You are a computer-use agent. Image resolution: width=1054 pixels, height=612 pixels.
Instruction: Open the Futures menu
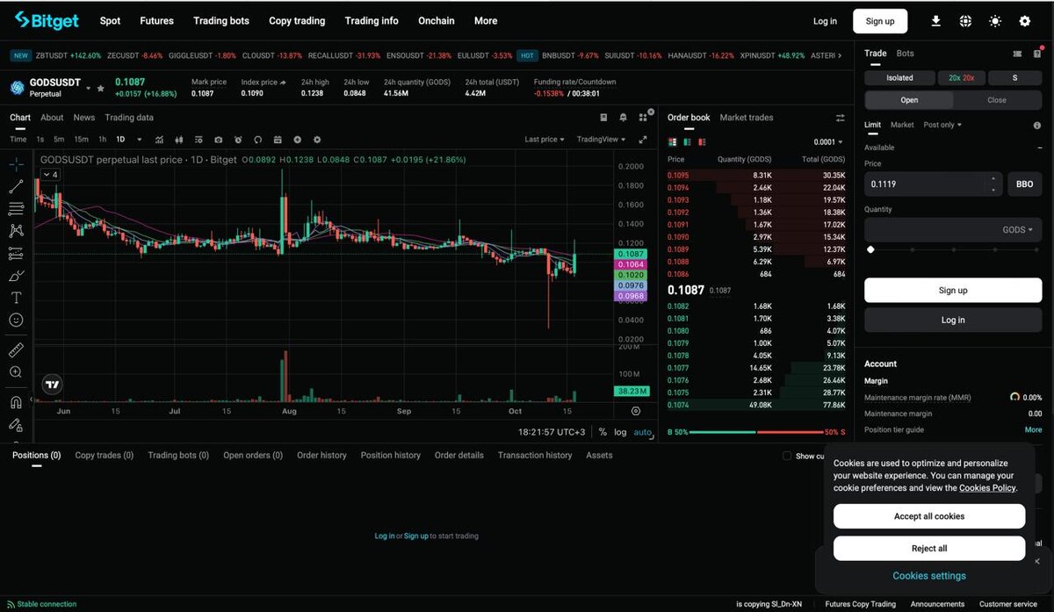click(x=157, y=21)
